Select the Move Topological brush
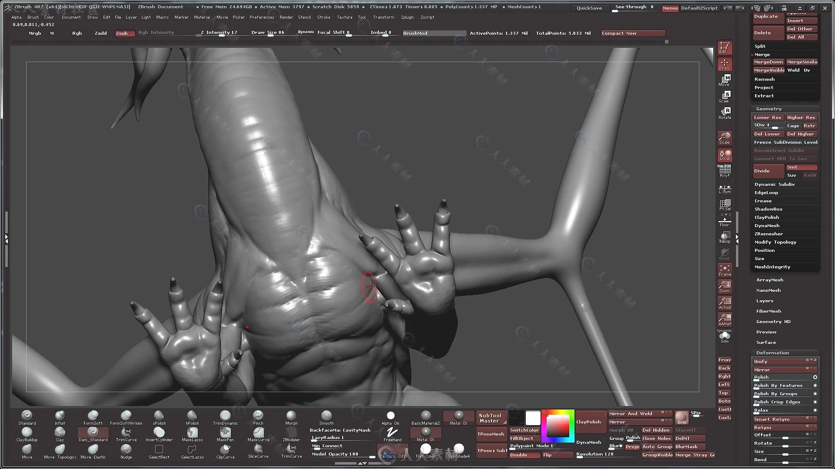 (60, 452)
